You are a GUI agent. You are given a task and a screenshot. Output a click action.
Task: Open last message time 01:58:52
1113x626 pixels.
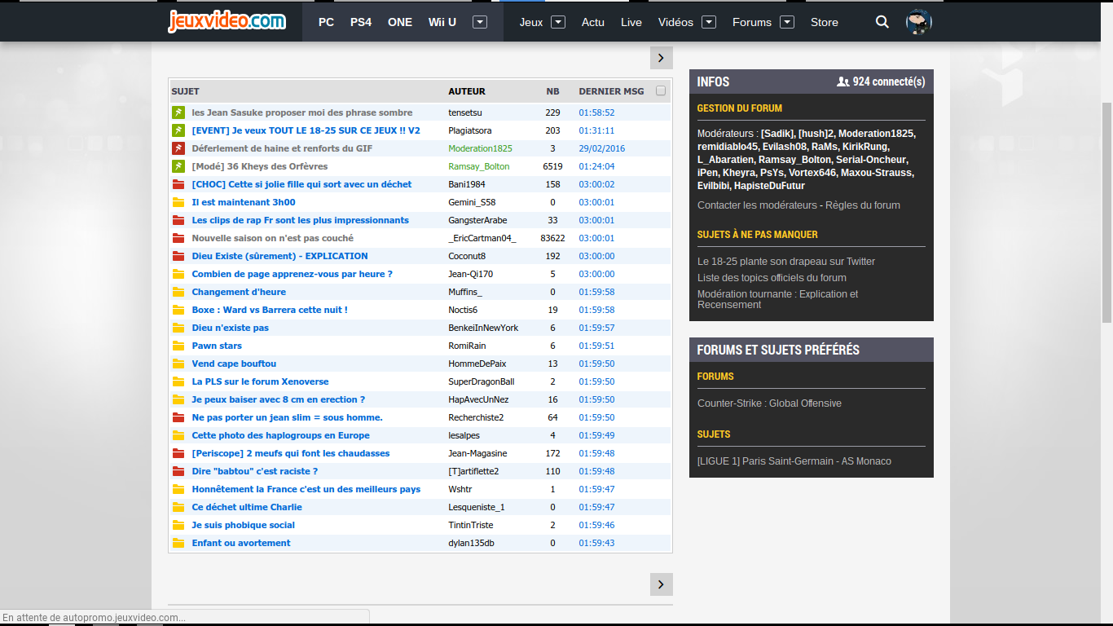(x=596, y=112)
